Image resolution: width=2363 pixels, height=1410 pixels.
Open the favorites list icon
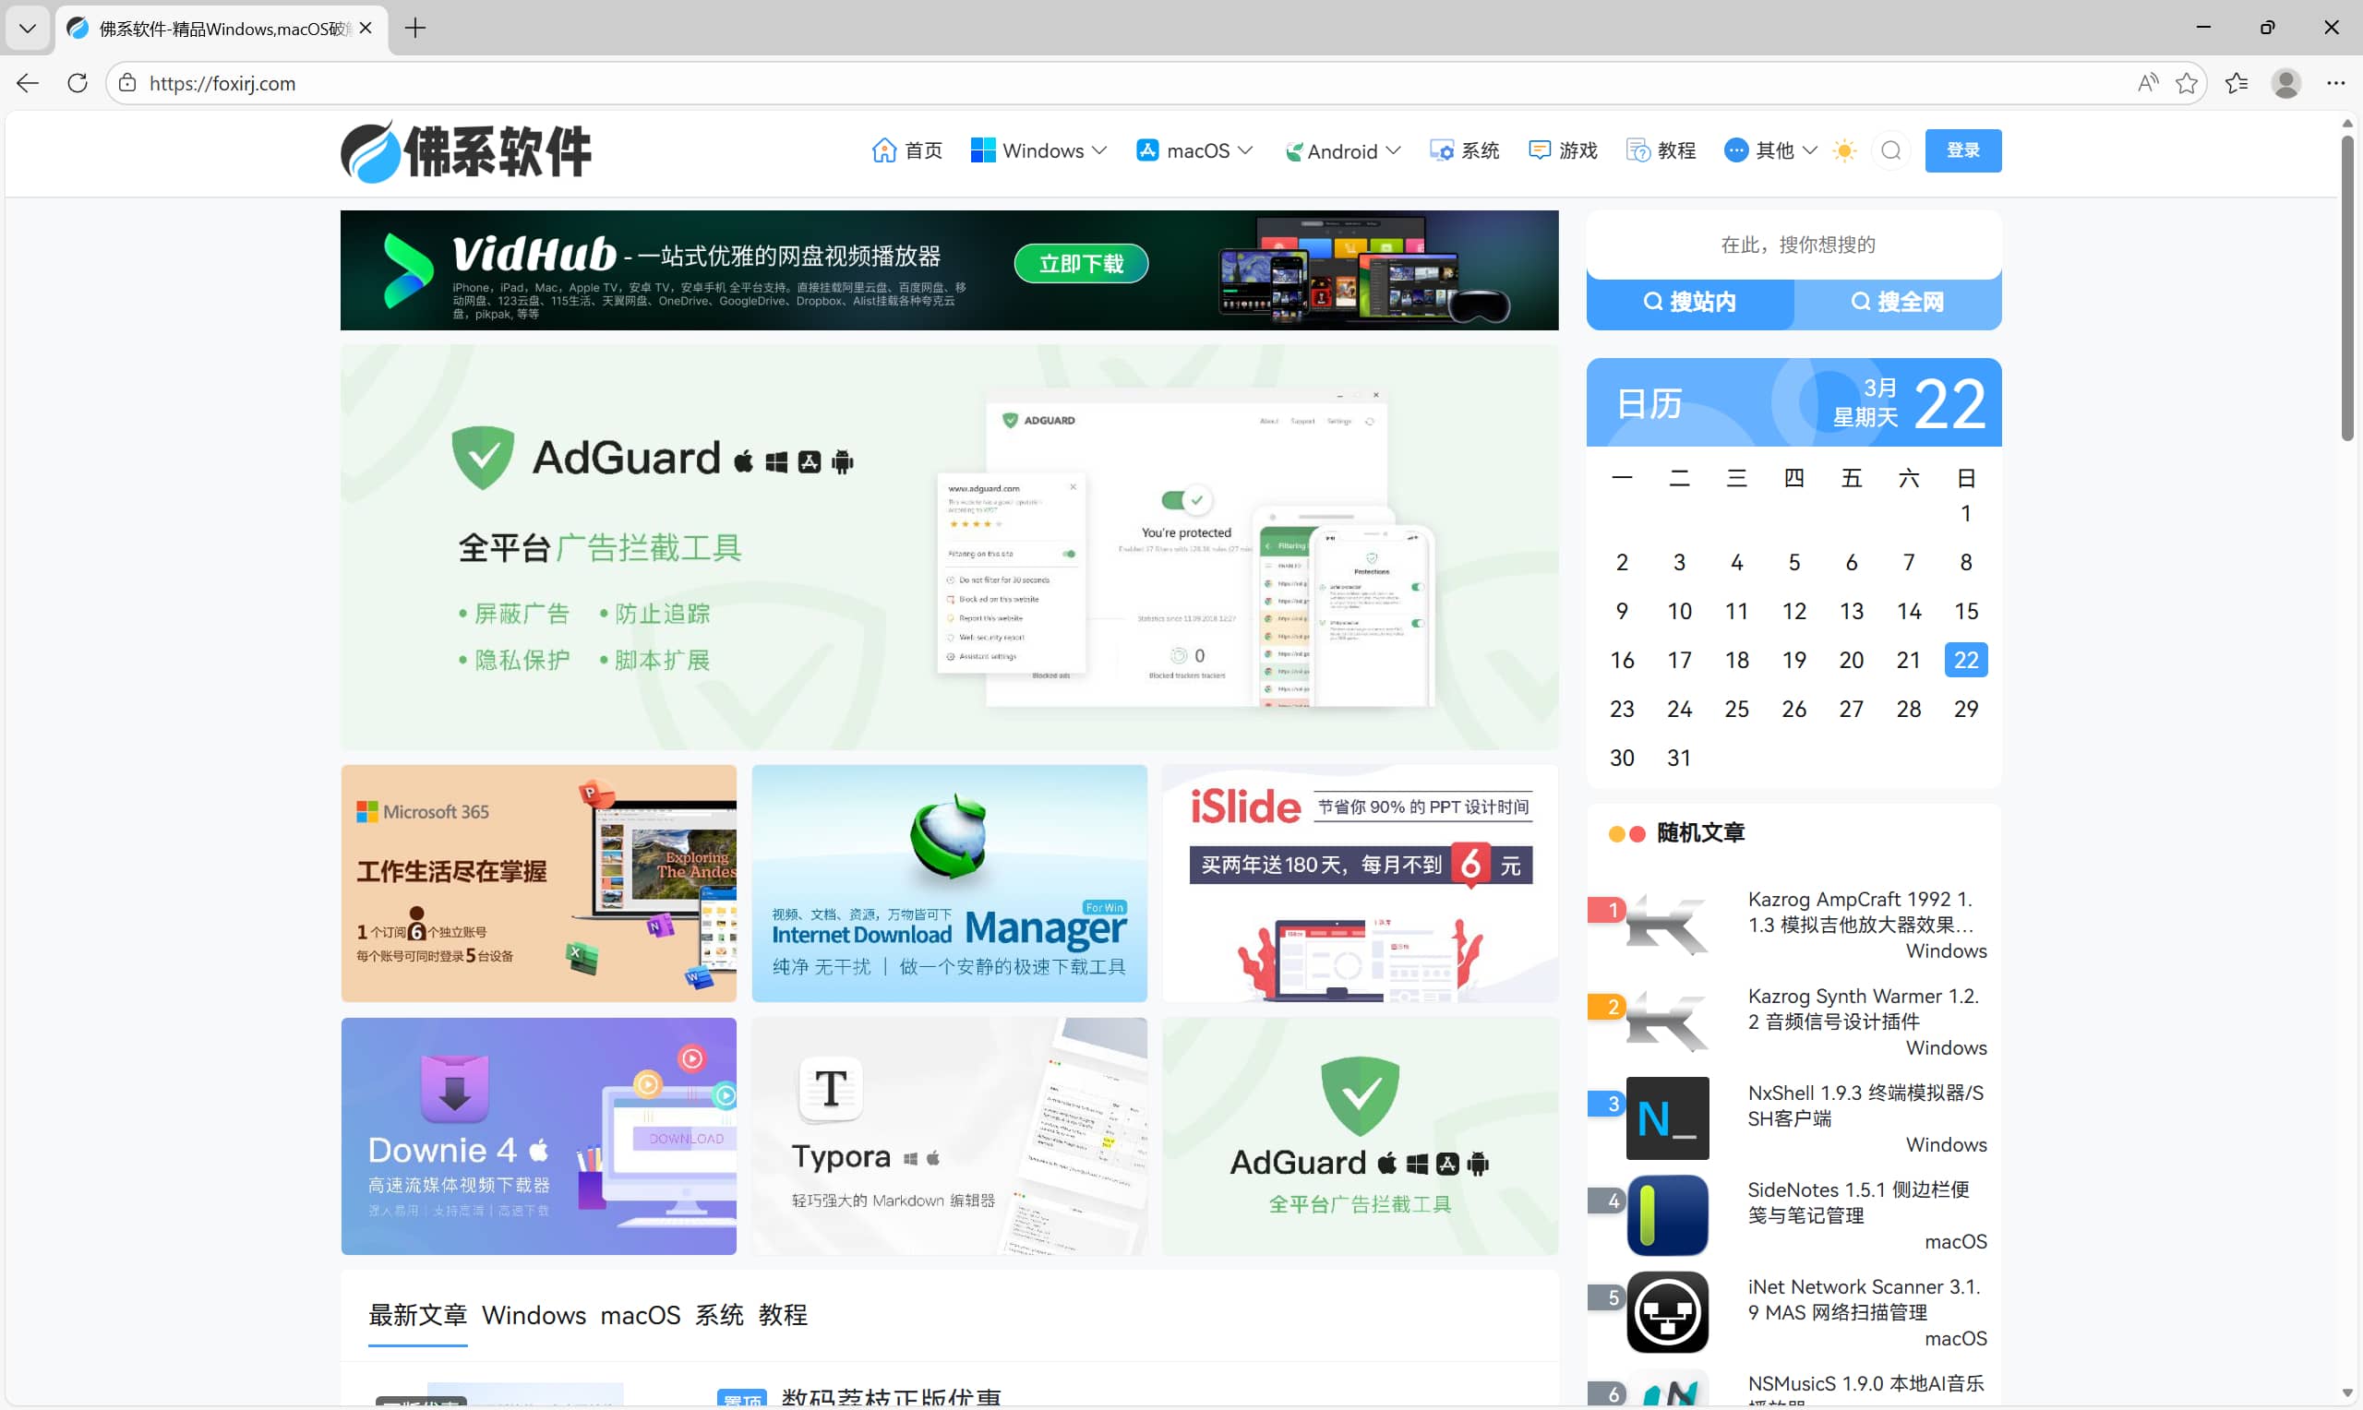pos(2237,84)
